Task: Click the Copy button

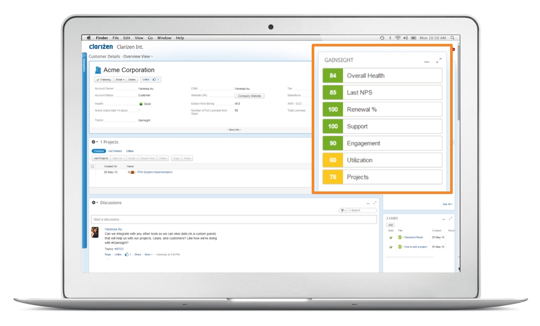Action: tap(176, 158)
